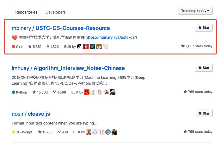Click the cleave.js description 'Format input text content'
Image resolution: width=219 pixels, height=145 pixels.
[54, 123]
